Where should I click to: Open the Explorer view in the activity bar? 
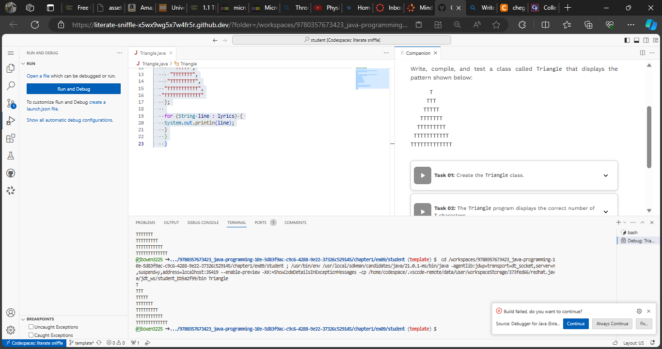coord(10,68)
